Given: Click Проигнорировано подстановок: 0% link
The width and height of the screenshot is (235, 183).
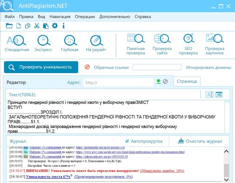Looking at the screenshot, I should coord(103,176).
